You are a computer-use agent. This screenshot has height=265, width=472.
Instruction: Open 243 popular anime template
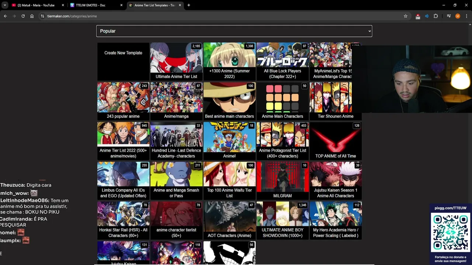tap(123, 101)
